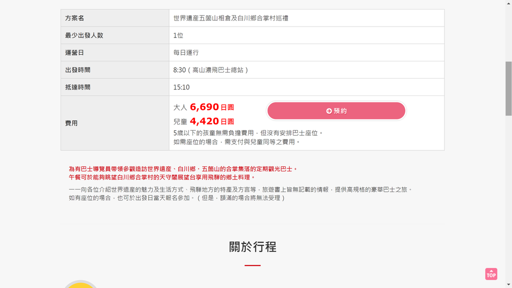Click the pink TOP back-to-top icon
The width and height of the screenshot is (512, 288).
coord(491,274)
